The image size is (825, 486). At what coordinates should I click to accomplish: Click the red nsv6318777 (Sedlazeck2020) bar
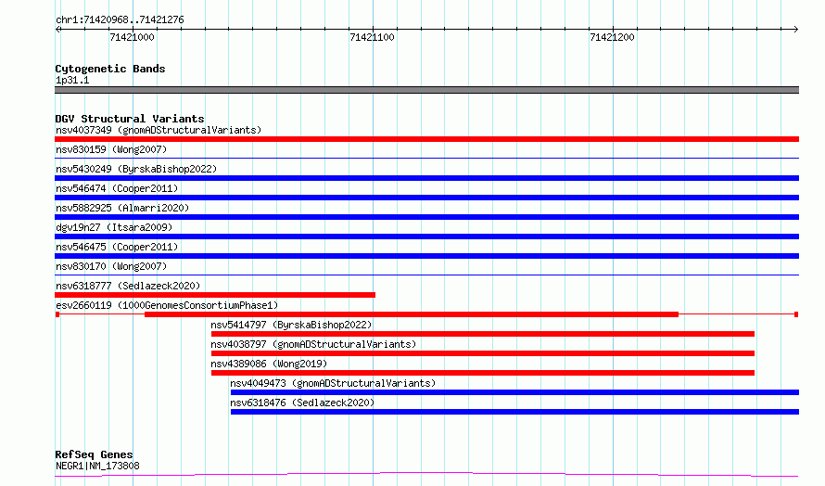pos(215,295)
